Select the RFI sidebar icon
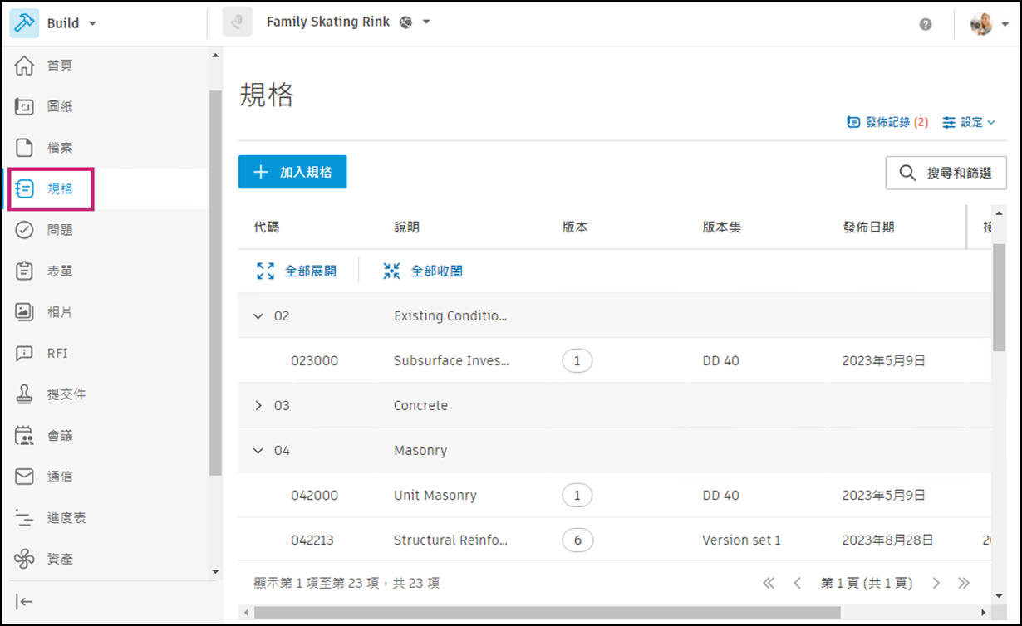This screenshot has width=1022, height=626. point(57,353)
